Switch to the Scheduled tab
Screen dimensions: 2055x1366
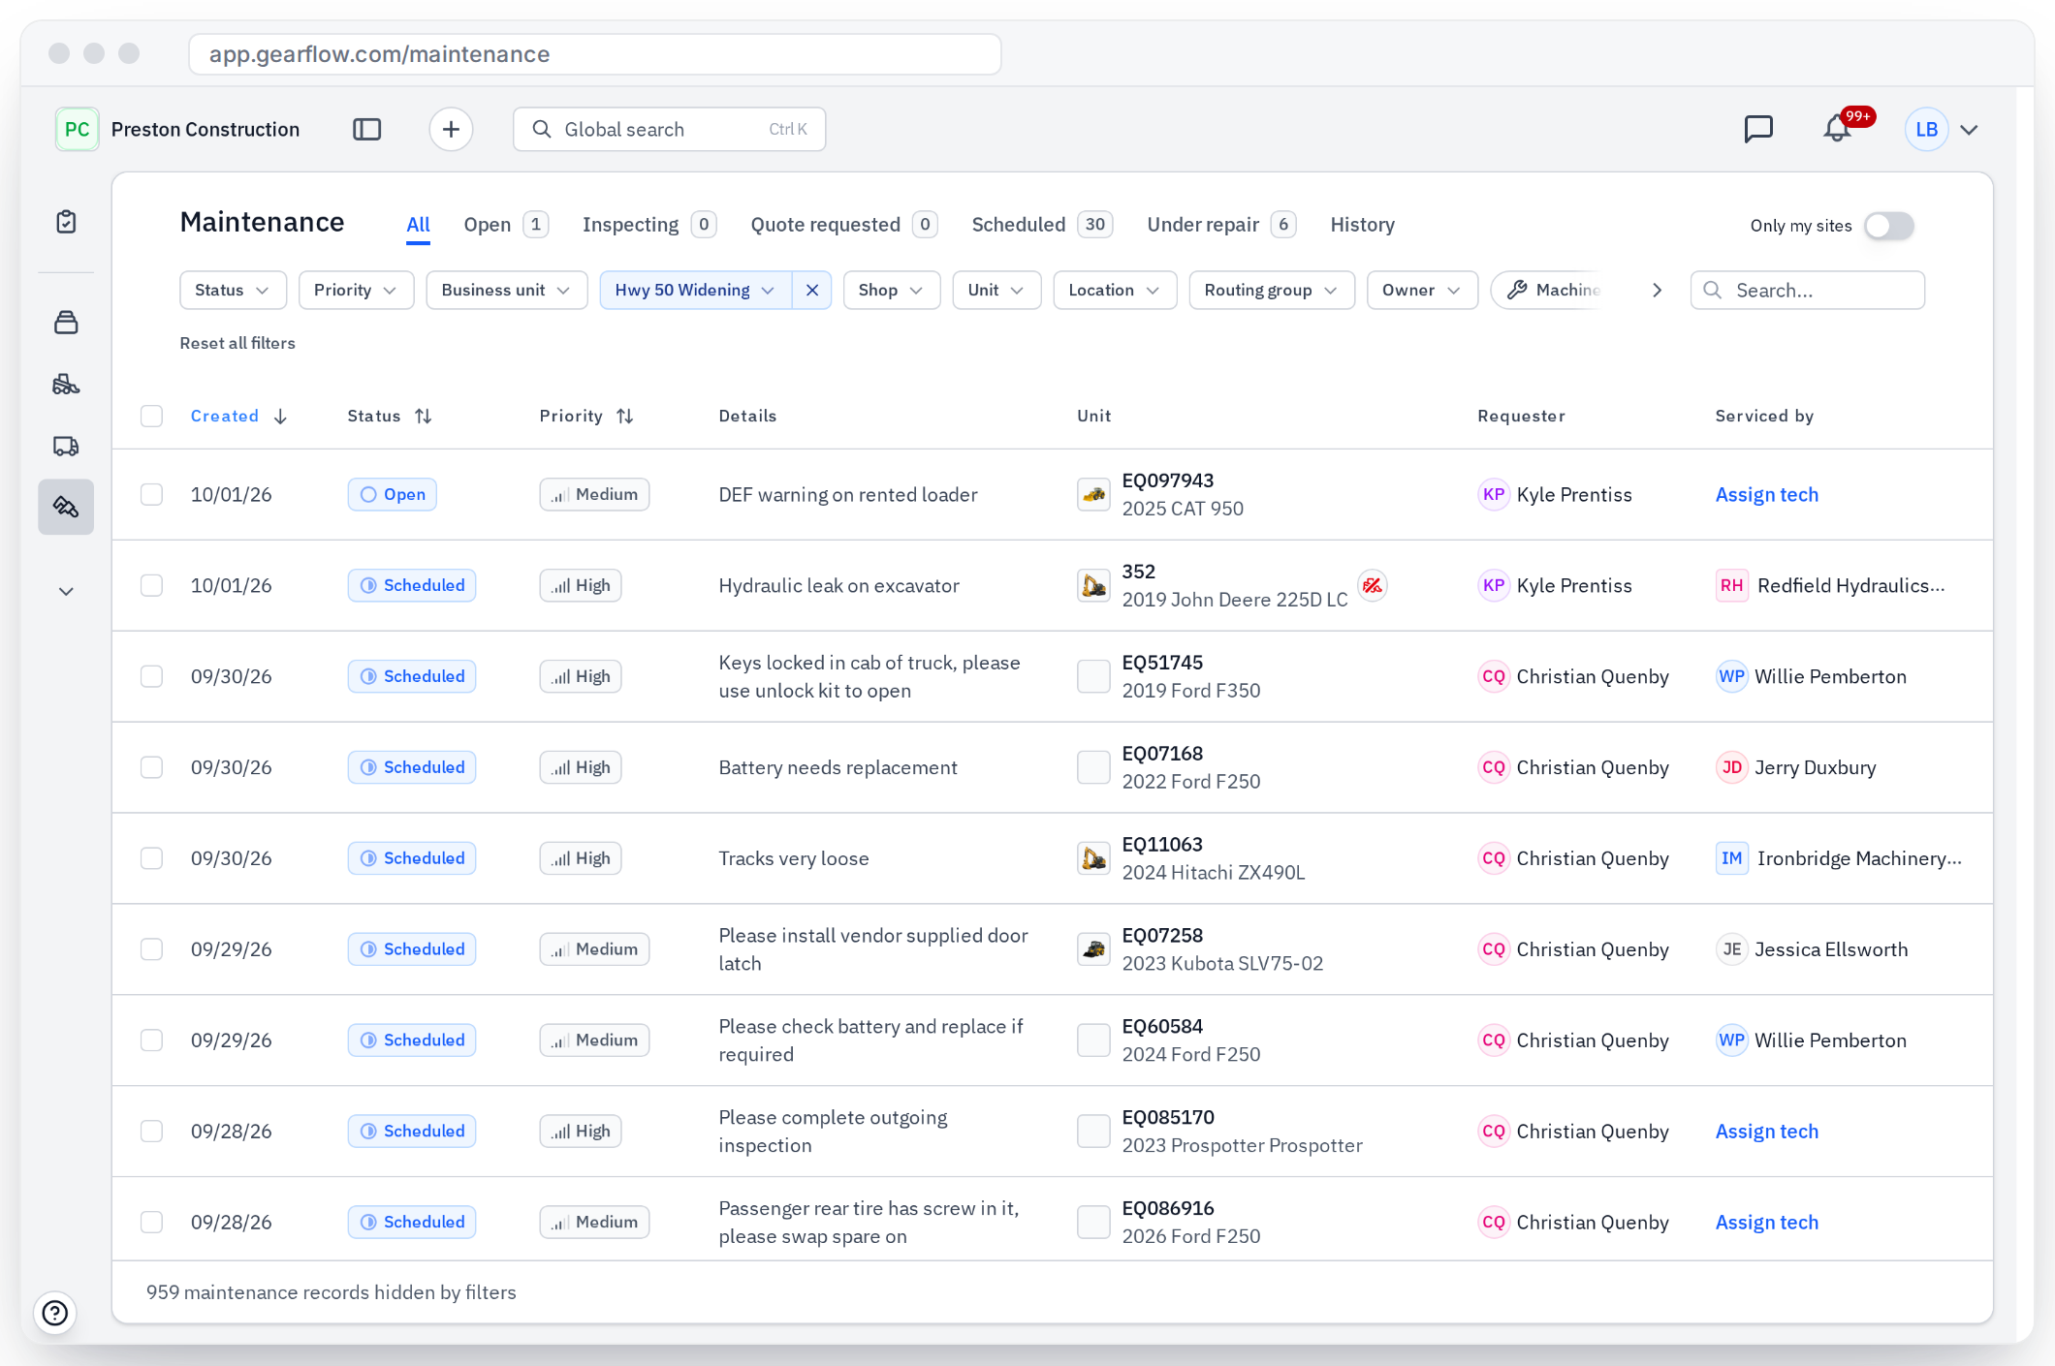coord(1041,225)
